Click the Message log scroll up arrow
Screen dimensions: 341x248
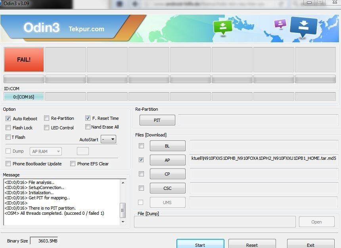point(123,183)
